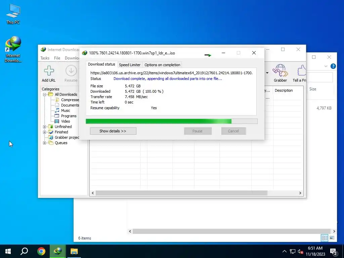Expand the File Explorer ribbon chevron
Viewport: 344px width, 258px height.
(x=326, y=66)
